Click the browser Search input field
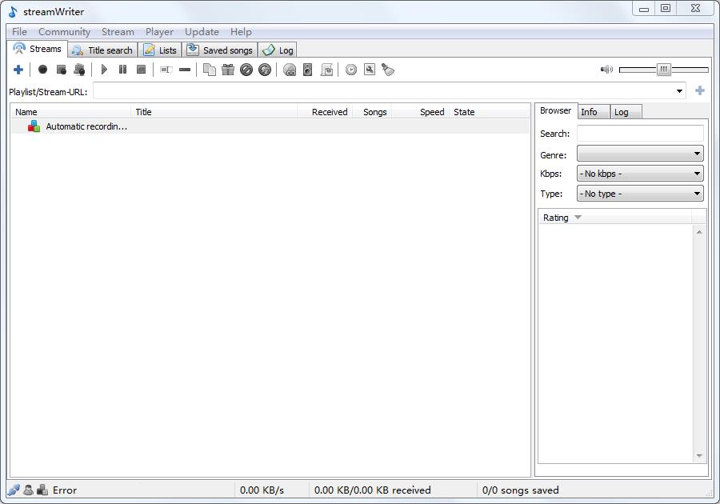 click(640, 134)
